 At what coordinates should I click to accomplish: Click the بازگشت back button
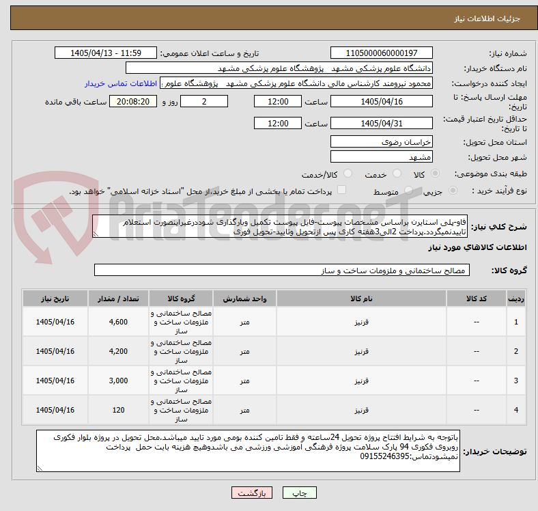pos(252,493)
